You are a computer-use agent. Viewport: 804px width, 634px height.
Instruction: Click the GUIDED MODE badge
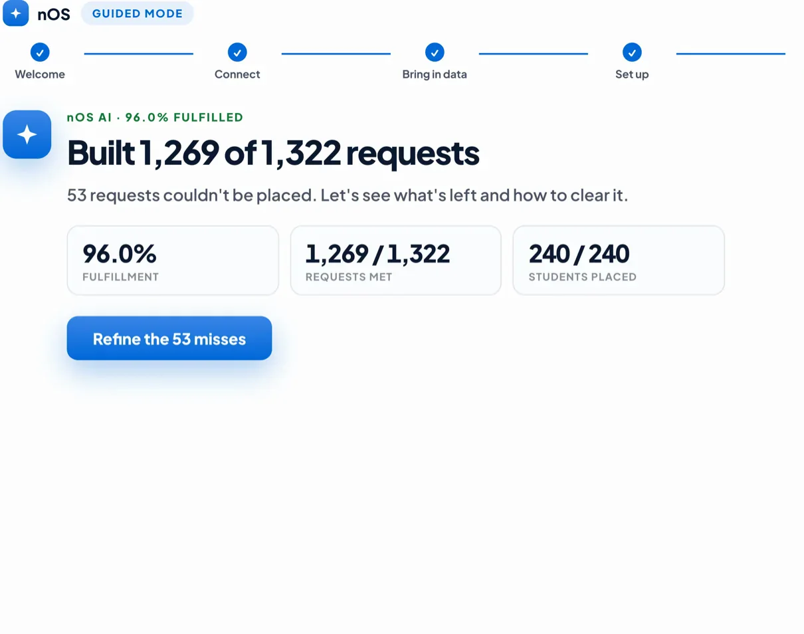(138, 13)
